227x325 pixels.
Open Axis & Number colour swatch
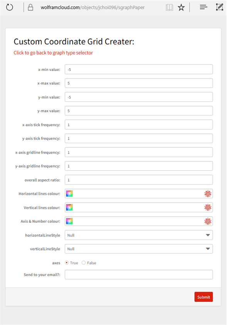(x=69, y=222)
